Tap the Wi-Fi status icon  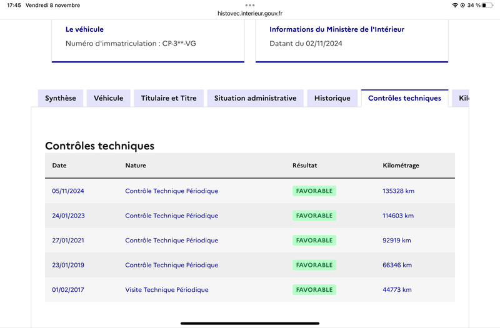coord(455,5)
